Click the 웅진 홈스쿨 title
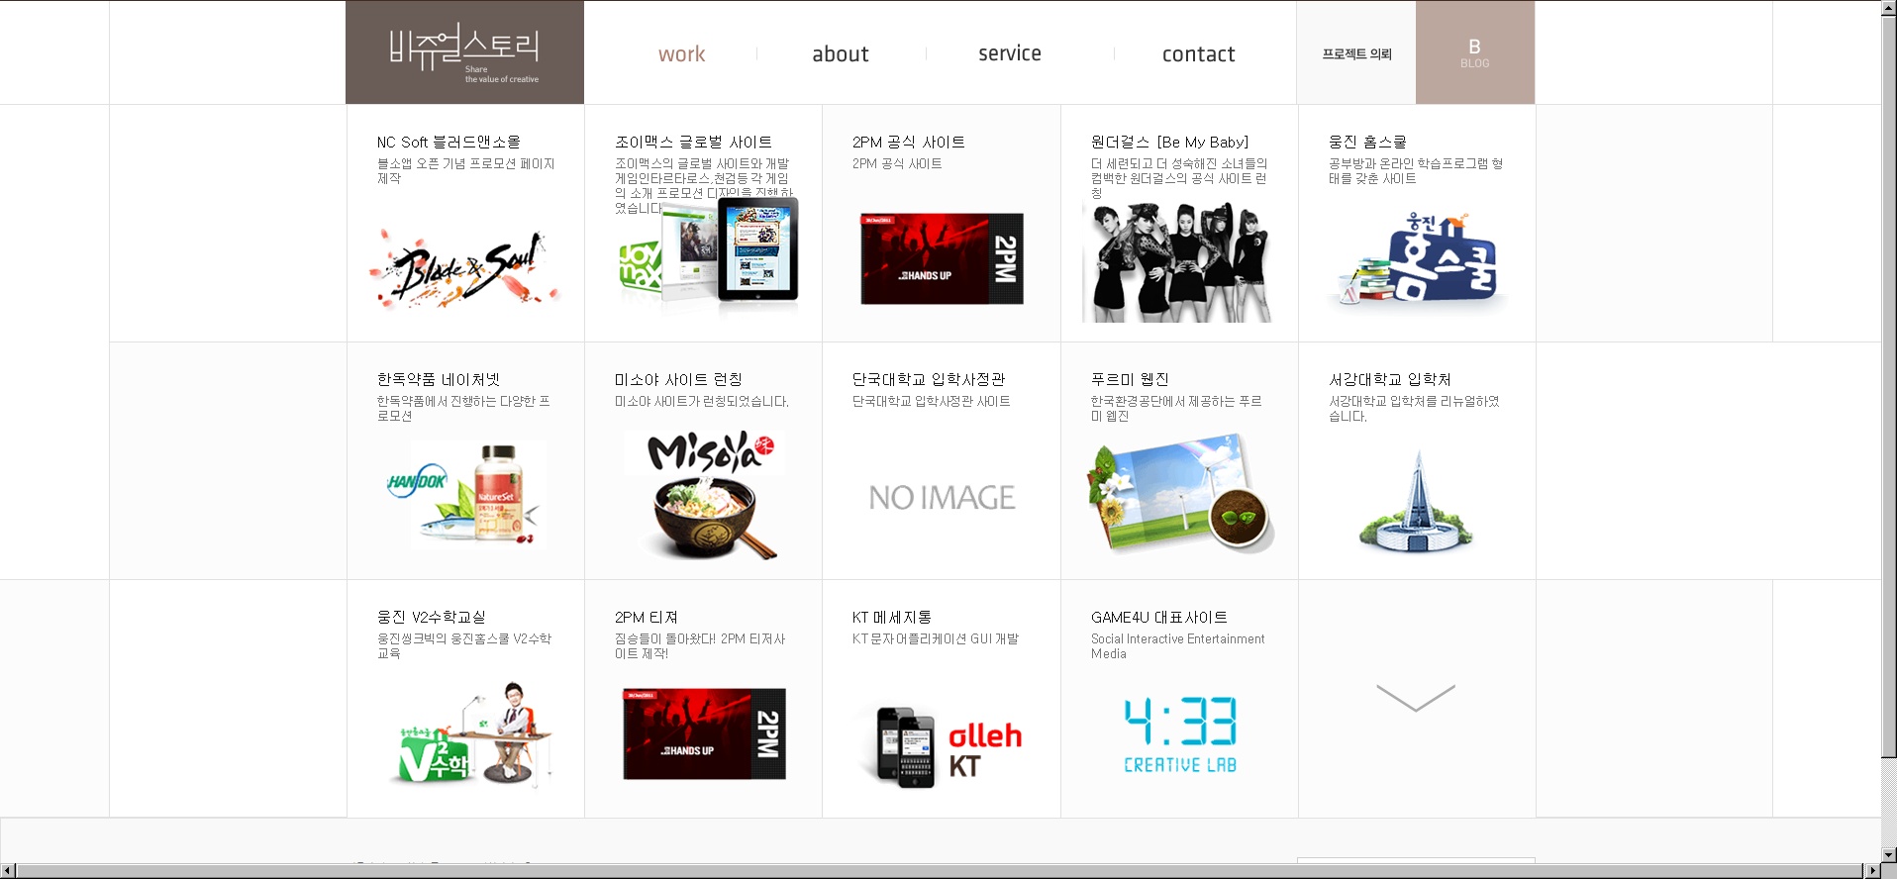 point(1367,143)
